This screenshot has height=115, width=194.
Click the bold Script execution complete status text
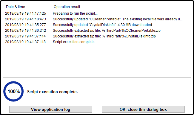pos(53,92)
